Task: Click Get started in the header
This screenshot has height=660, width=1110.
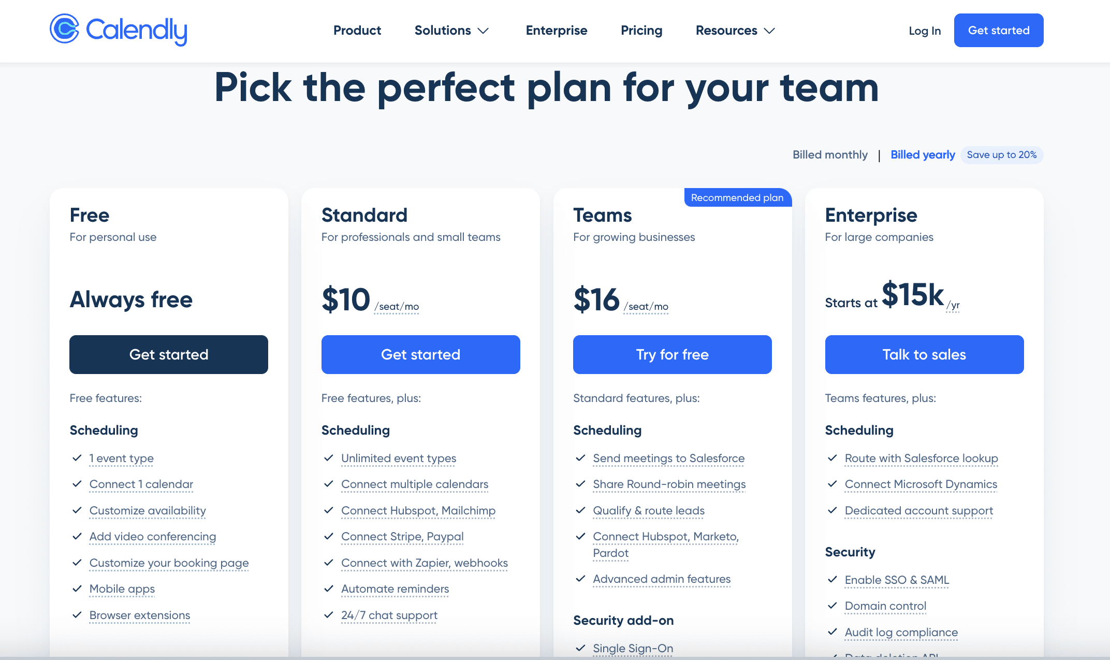Action: (x=998, y=30)
